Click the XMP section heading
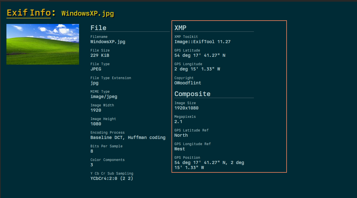 pos(180,28)
